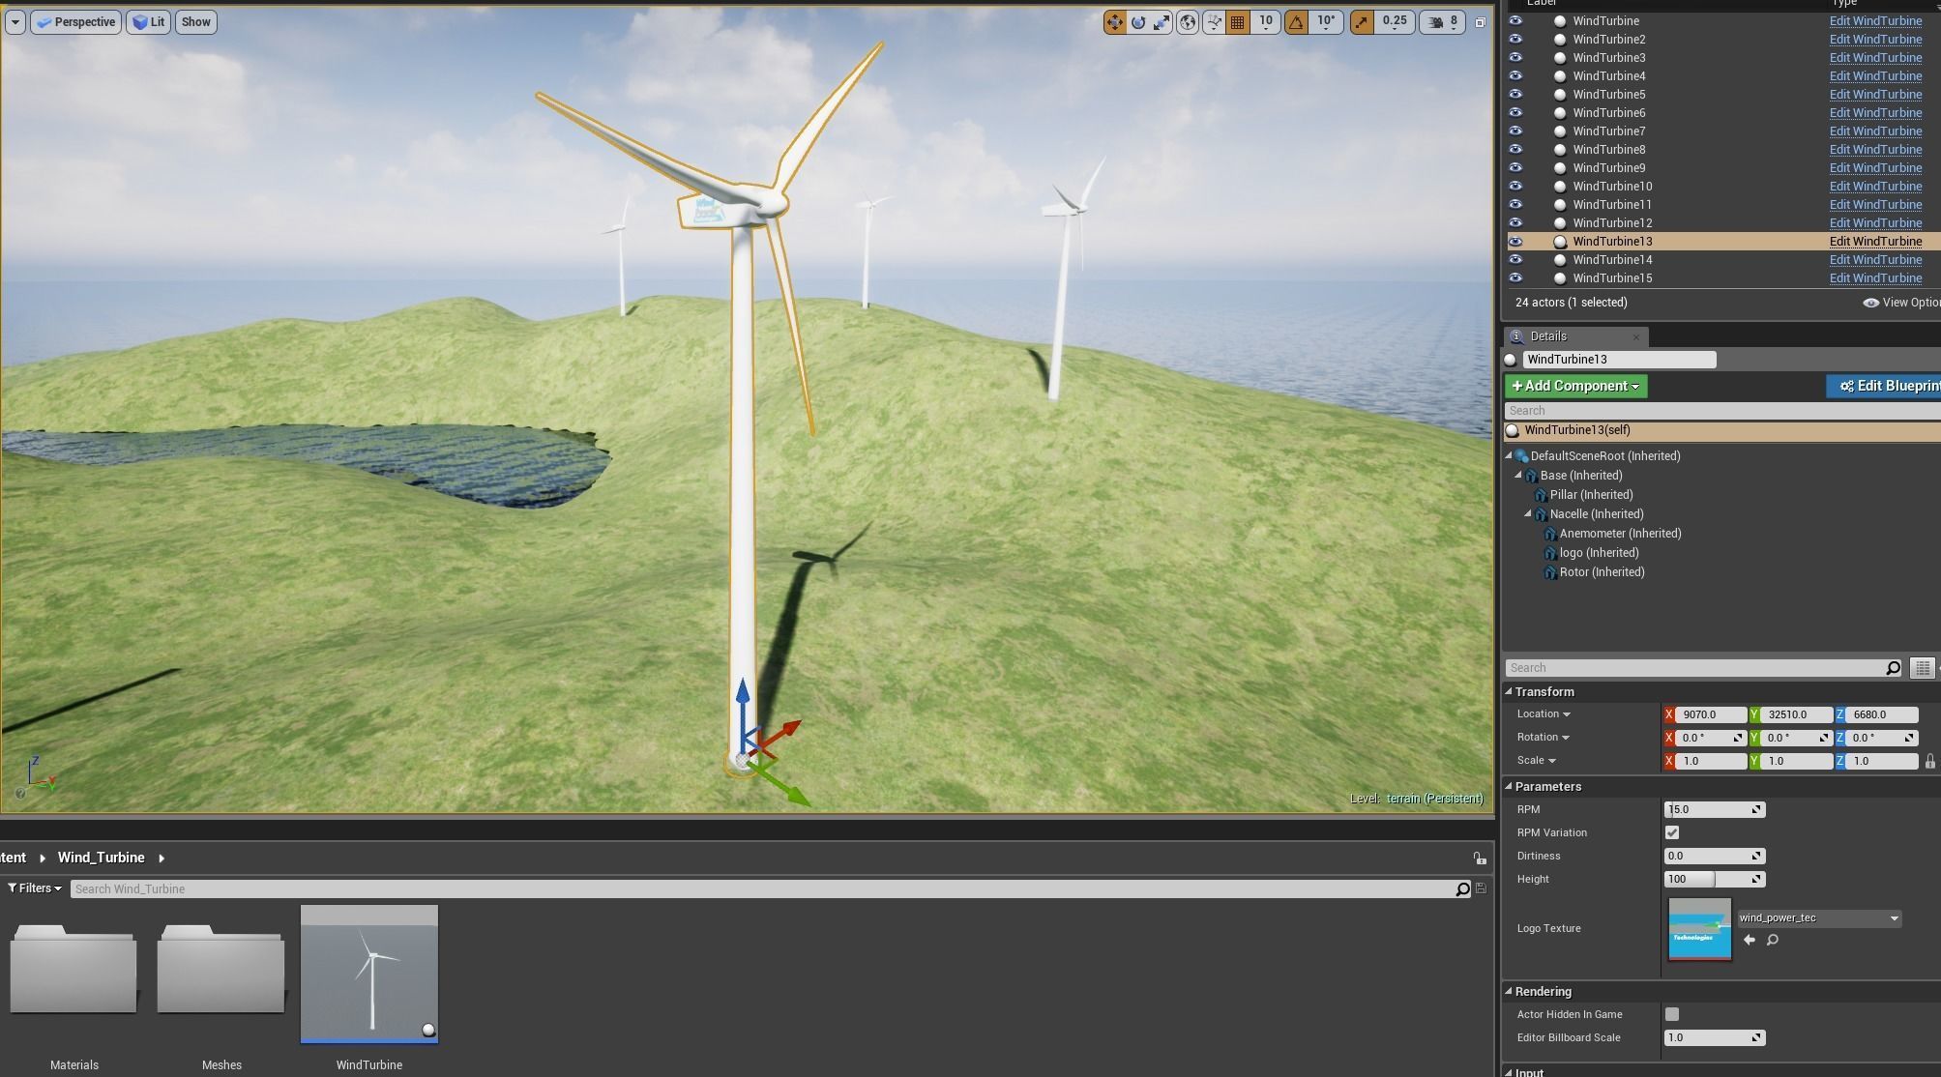
Task: Browse to Logo Texture in Content Browser
Action: click(1773, 940)
